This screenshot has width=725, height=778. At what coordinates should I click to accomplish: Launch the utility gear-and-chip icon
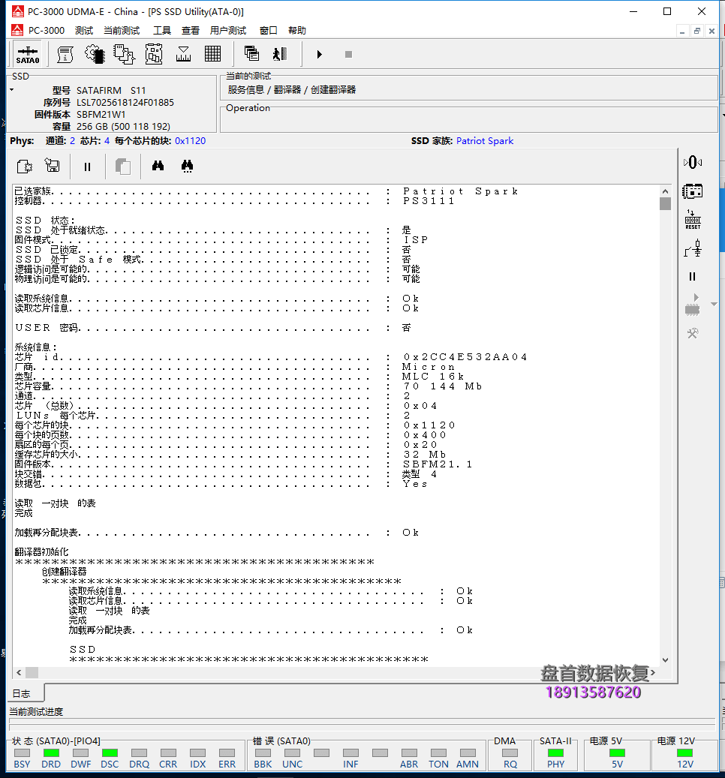(x=95, y=55)
